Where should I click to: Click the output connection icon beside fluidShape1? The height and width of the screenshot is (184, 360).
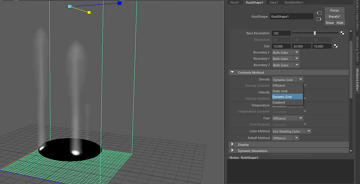[x=319, y=19]
